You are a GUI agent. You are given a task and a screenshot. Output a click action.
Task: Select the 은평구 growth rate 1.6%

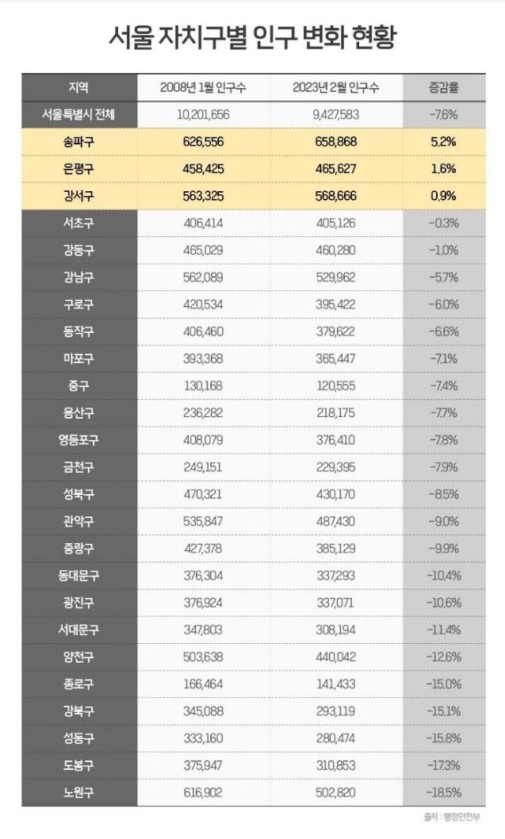443,169
